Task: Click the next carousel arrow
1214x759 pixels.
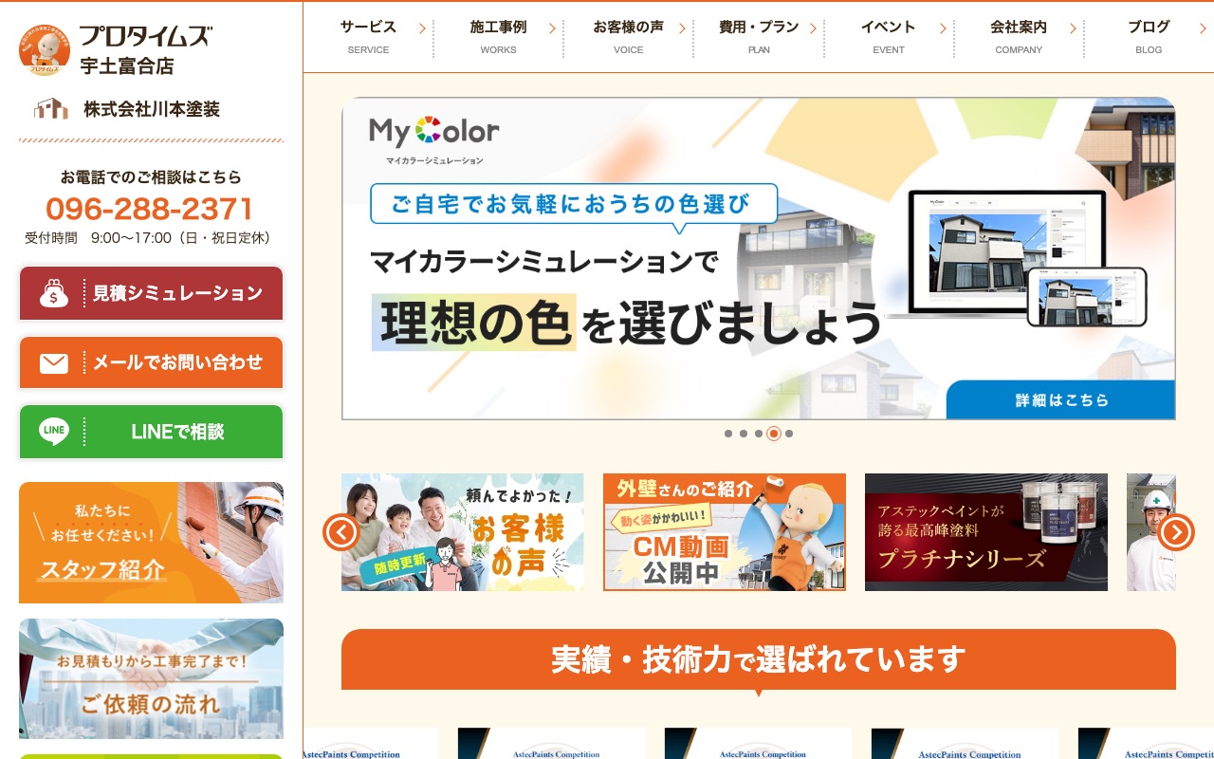Action: pos(1176,532)
